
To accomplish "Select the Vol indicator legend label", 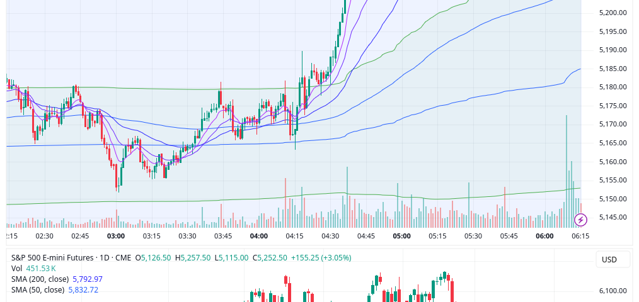I will click(17, 268).
